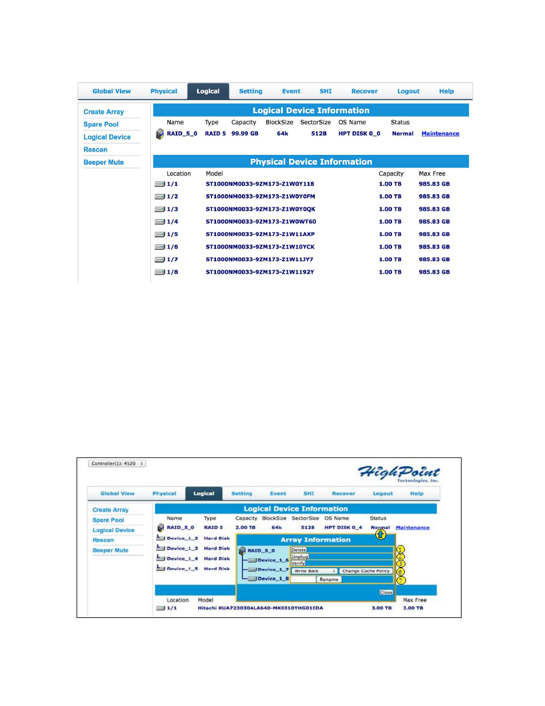Click the Device_1_6 drive icon in array tree

pos(252,560)
